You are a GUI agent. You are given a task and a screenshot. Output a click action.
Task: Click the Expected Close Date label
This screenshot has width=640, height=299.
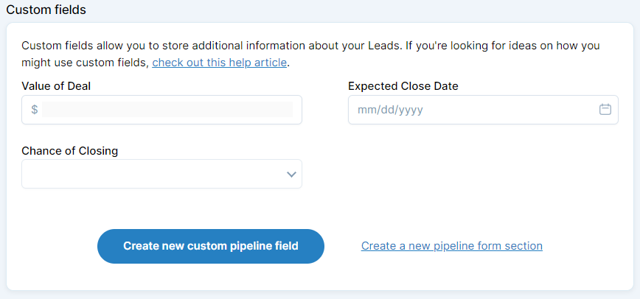pos(403,86)
